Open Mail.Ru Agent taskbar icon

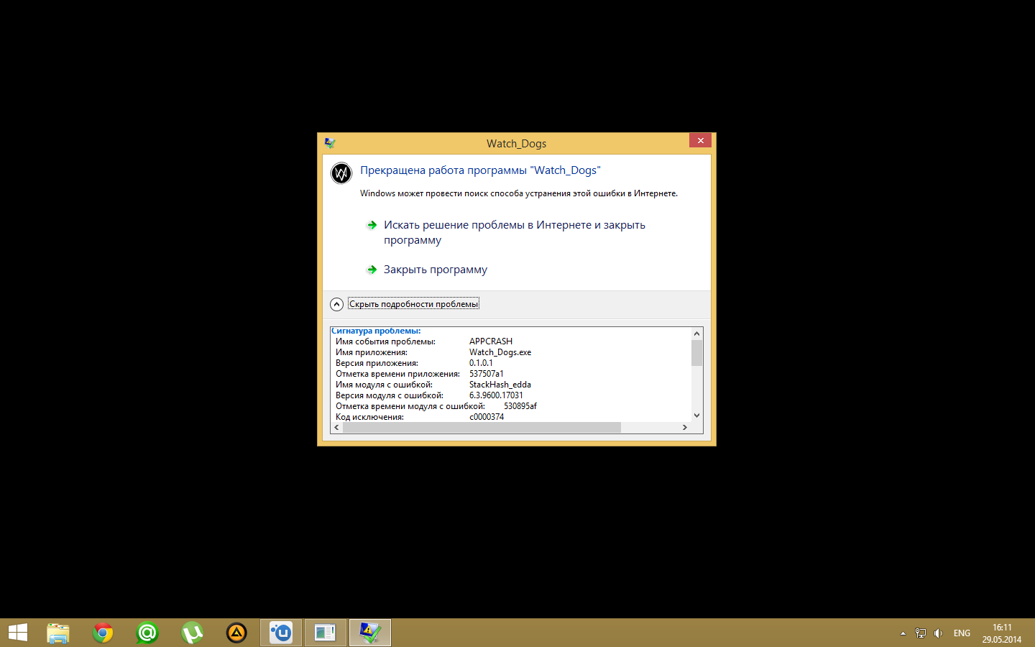(147, 633)
